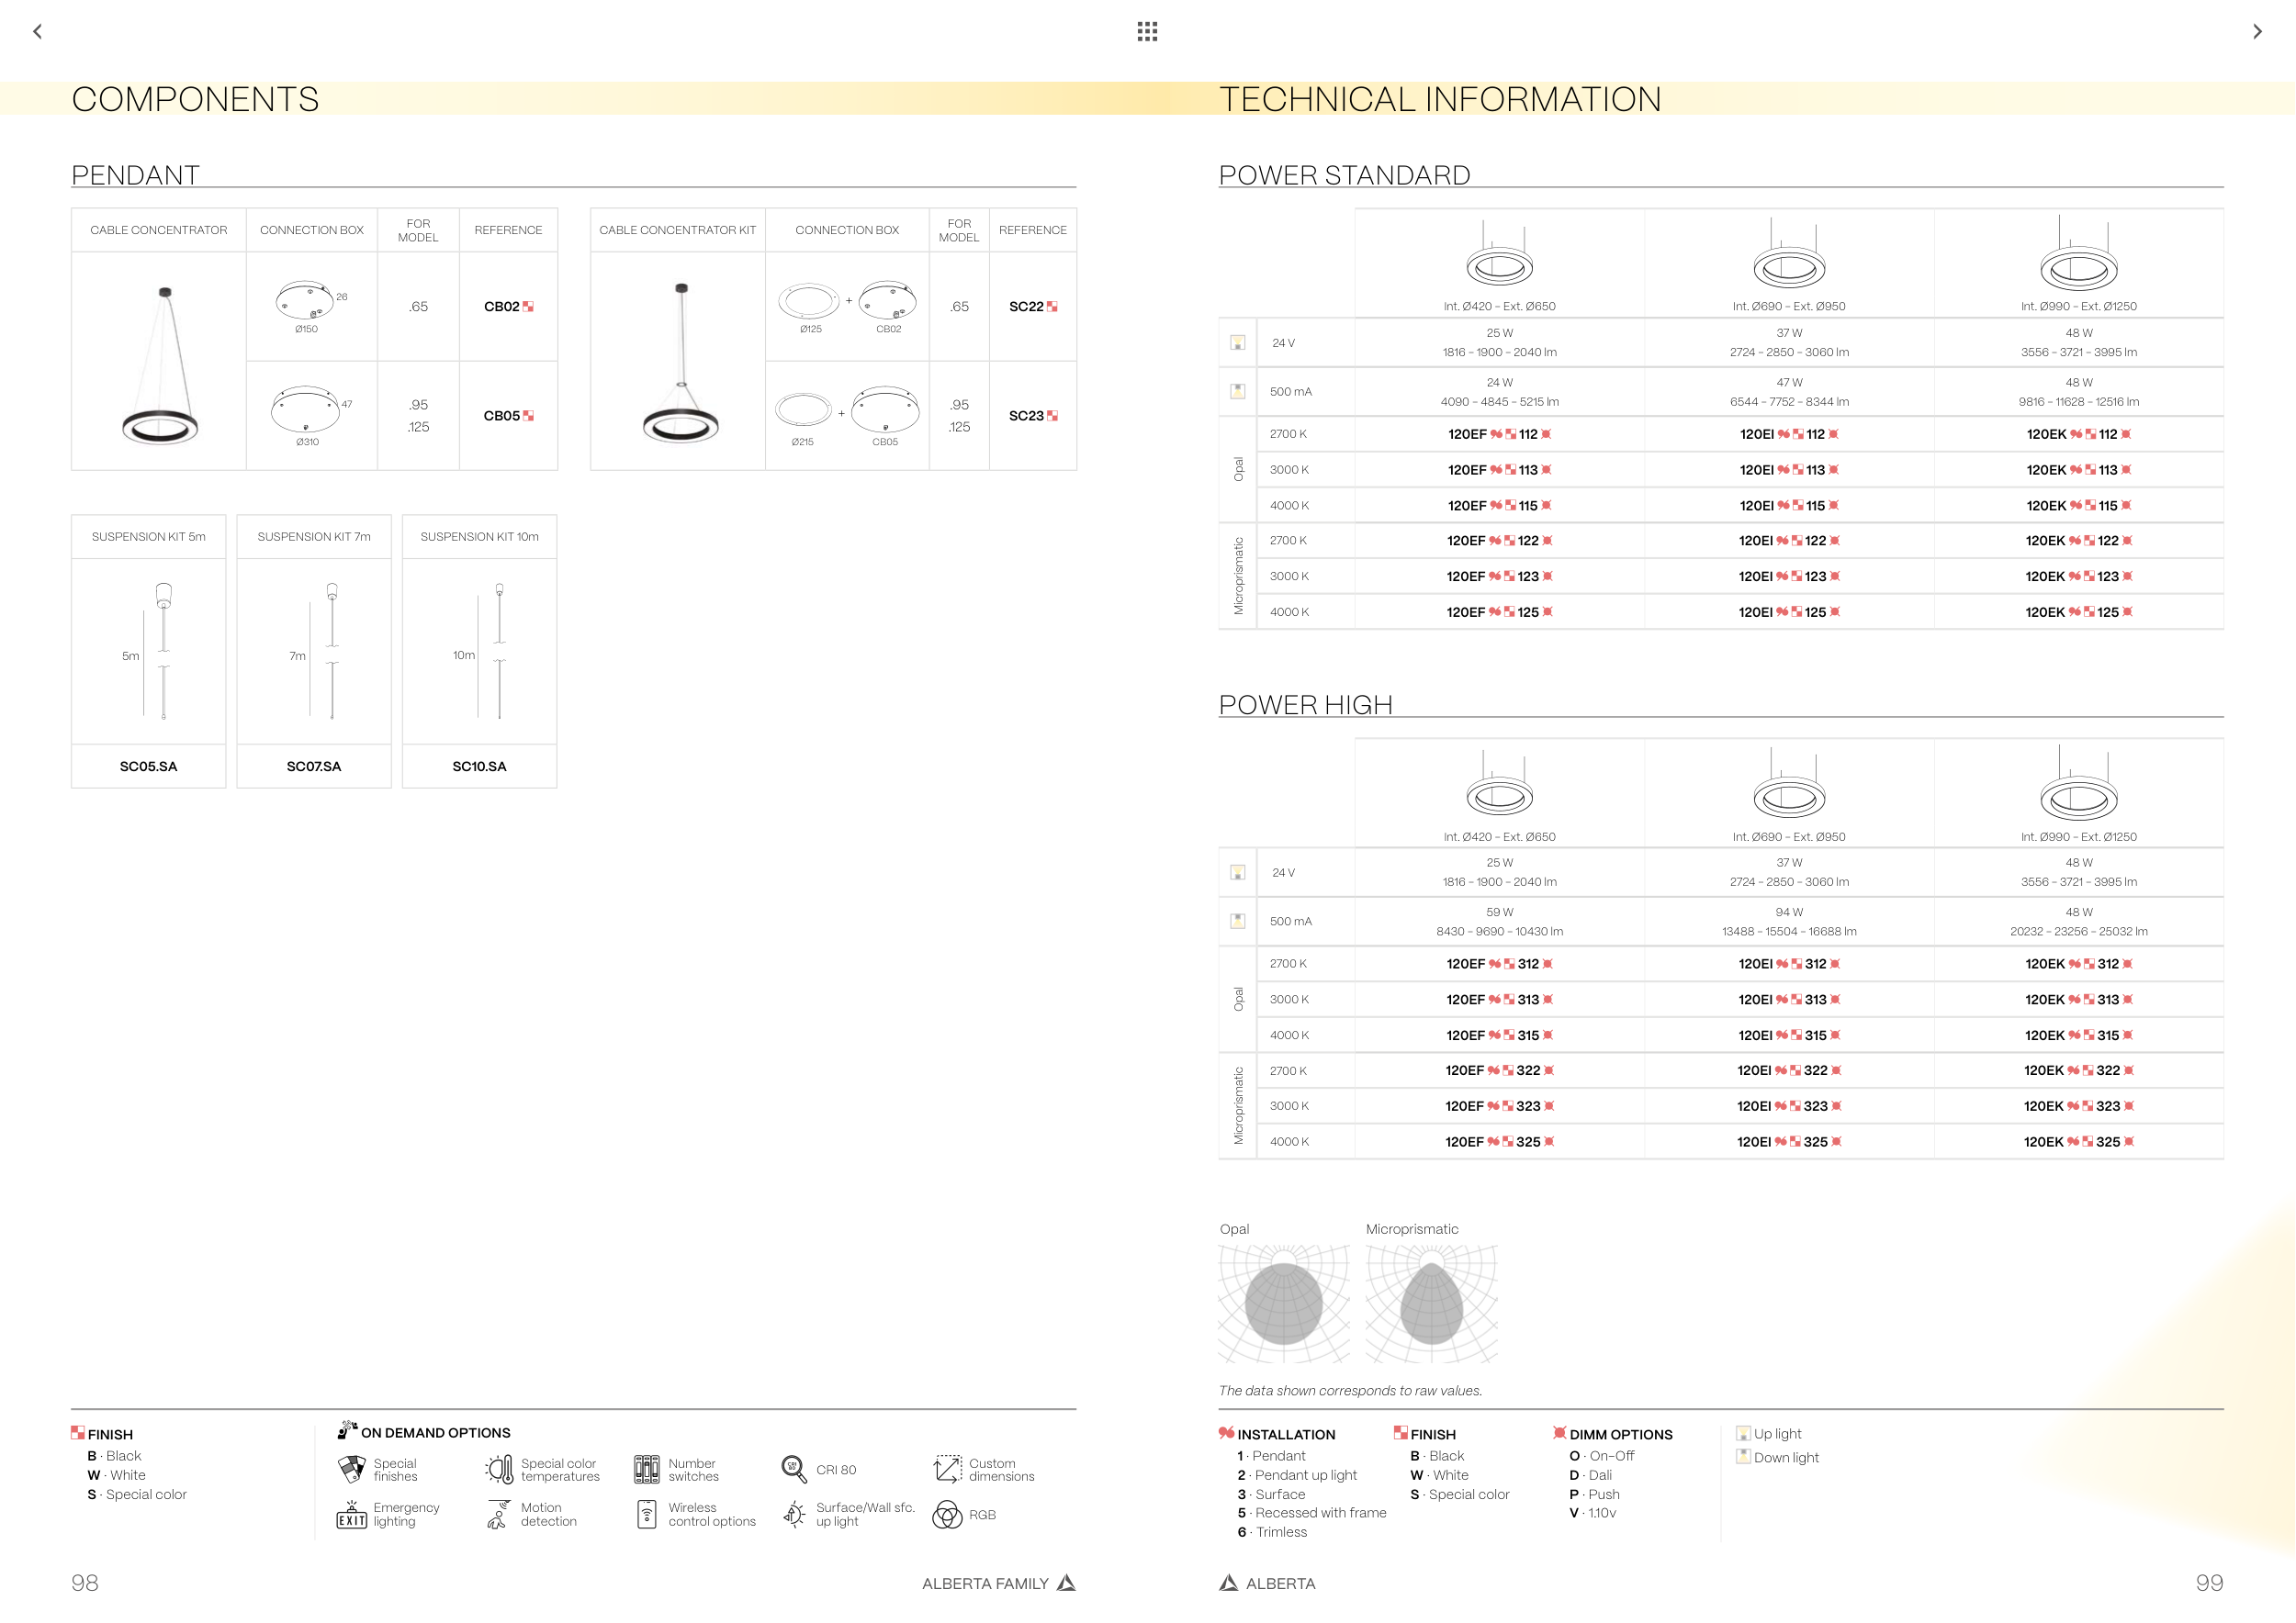Click the CRI 80 magnifier icon
2296x1623 pixels.
click(793, 1469)
